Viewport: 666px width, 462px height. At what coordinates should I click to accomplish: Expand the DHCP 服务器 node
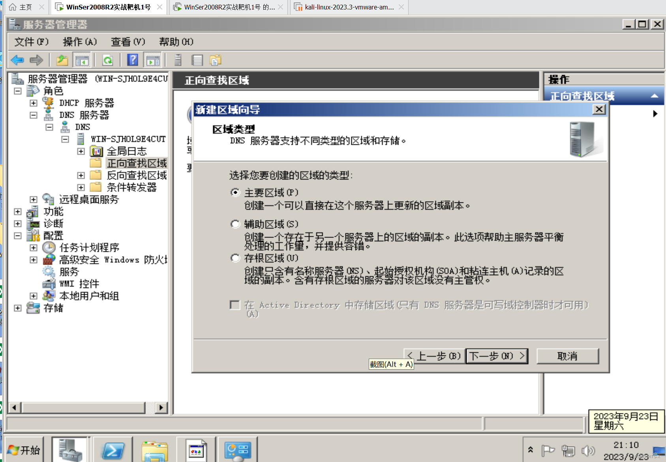coord(34,103)
